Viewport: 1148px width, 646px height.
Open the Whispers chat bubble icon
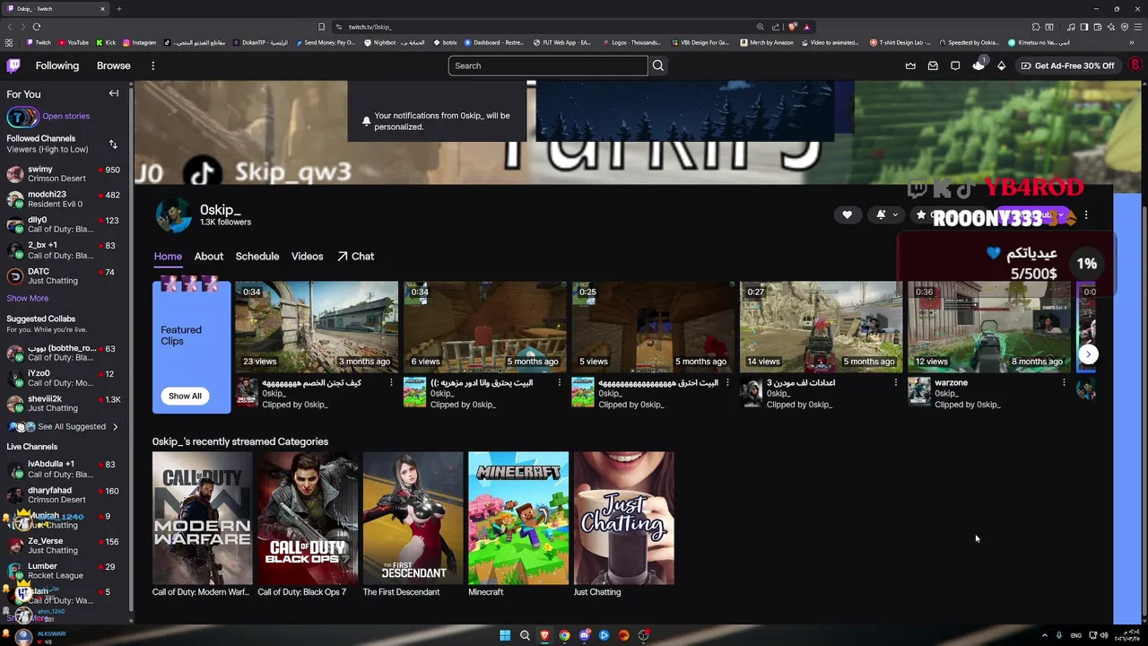[x=955, y=65]
